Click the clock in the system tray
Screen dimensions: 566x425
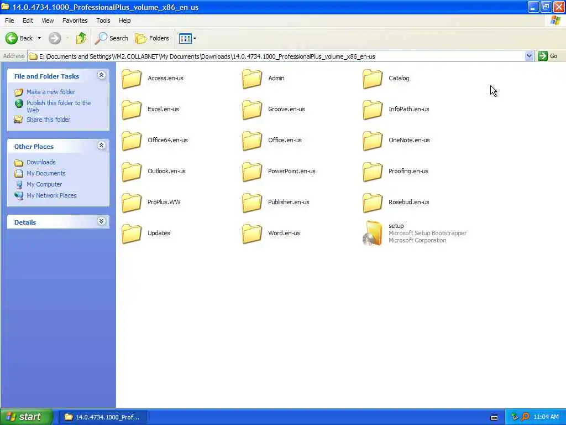click(546, 417)
